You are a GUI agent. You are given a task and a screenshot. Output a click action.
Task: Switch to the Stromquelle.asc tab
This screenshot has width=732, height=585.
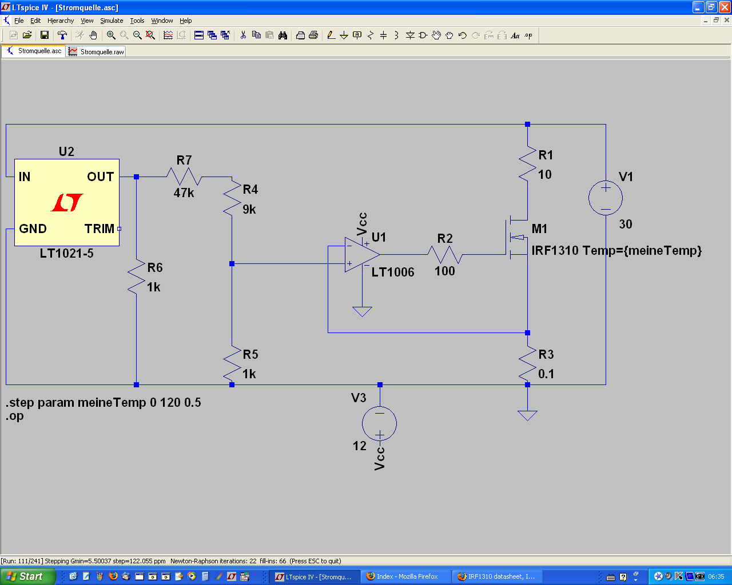[34, 51]
